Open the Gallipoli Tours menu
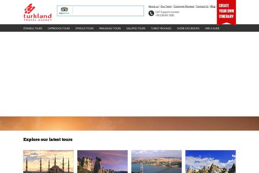 (x=136, y=28)
